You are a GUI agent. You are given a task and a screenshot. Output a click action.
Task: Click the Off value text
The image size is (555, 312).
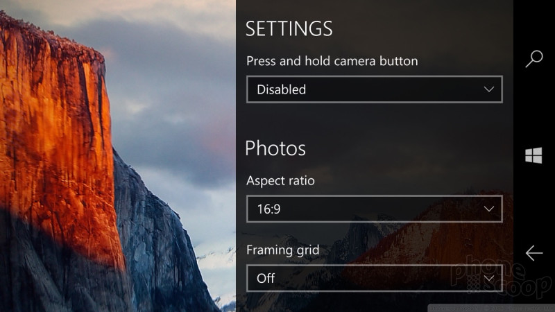tap(266, 279)
